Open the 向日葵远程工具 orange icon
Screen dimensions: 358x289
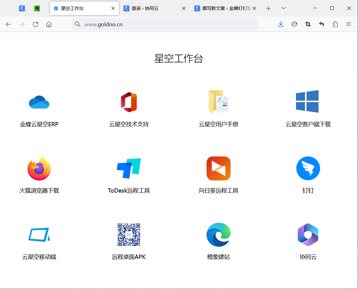219,168
